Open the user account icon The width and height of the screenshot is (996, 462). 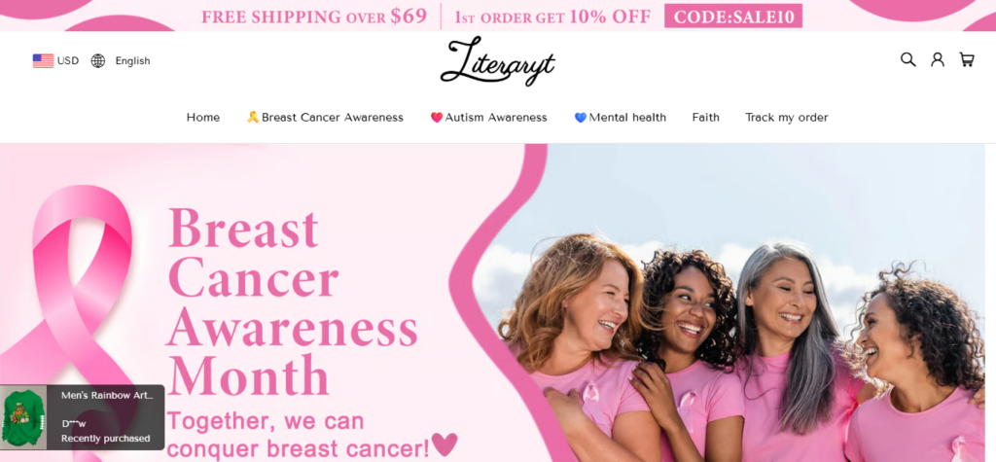coord(938,59)
